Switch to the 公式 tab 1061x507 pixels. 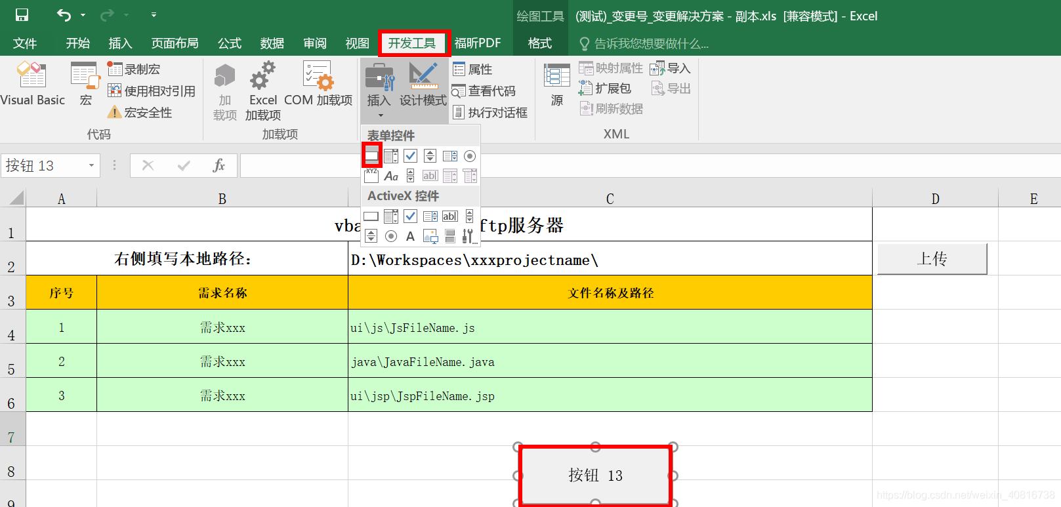coord(230,43)
